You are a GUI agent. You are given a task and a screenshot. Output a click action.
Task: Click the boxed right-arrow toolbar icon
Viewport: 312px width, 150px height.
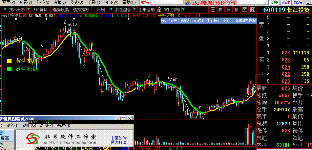tap(252, 9)
